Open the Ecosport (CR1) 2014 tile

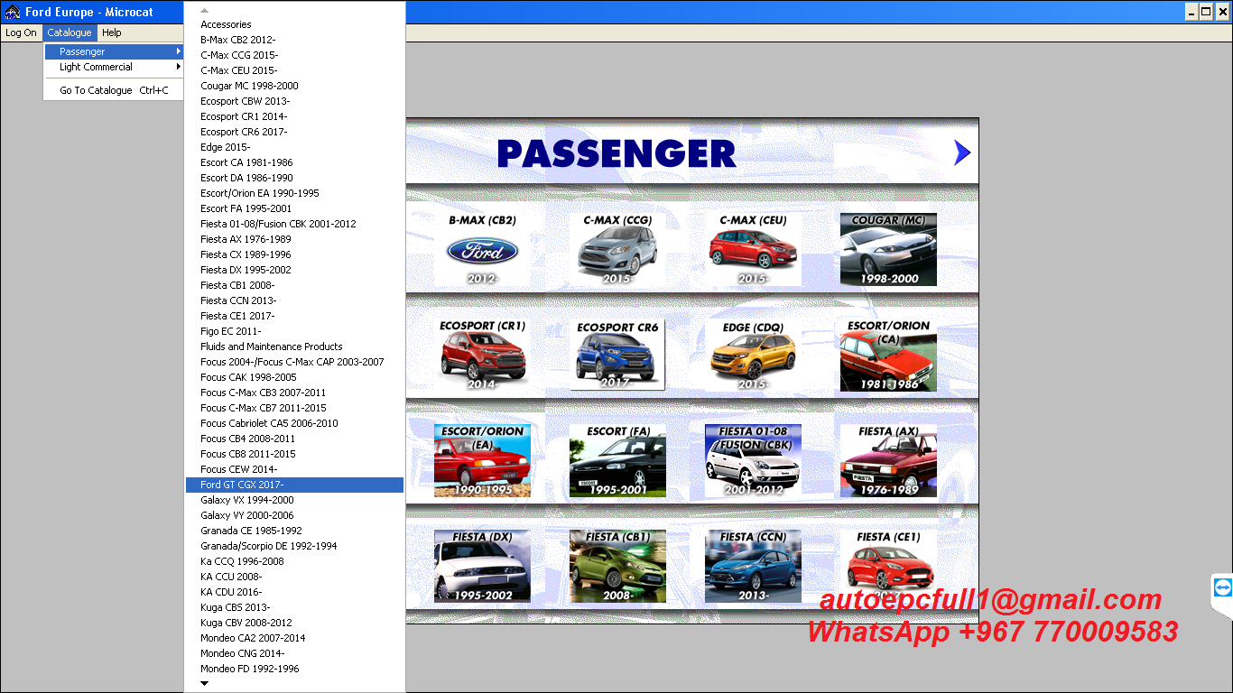[x=482, y=356]
